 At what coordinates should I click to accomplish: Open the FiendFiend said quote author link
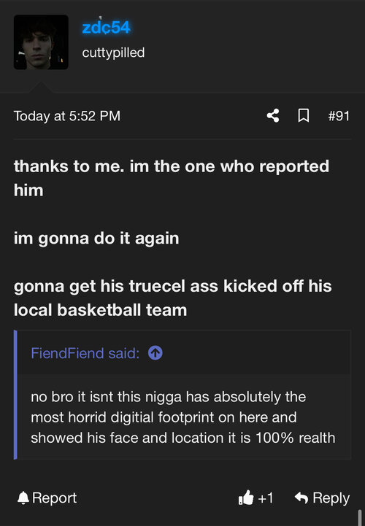point(85,353)
